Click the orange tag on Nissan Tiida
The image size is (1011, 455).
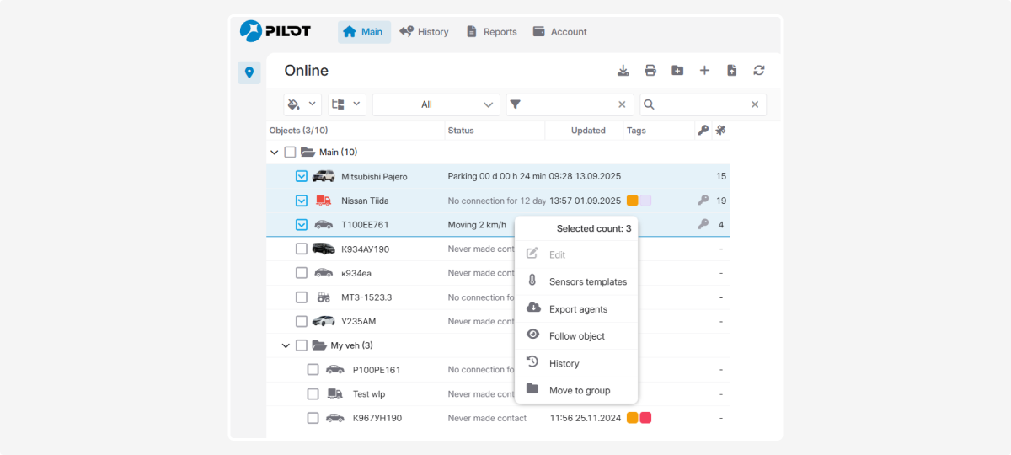[632, 201]
